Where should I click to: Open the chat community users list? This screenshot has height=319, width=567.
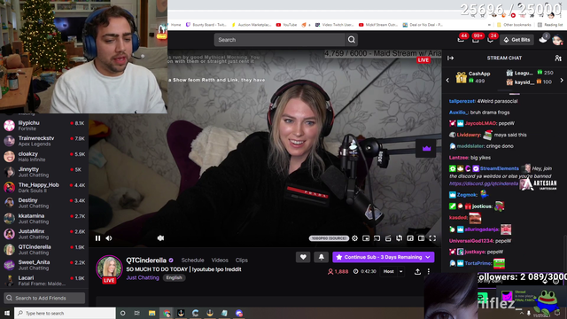(558, 58)
